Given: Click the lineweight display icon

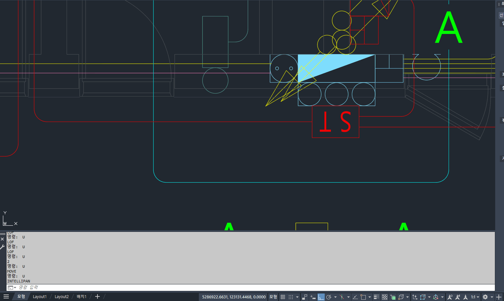Looking at the screenshot, I should (x=377, y=297).
